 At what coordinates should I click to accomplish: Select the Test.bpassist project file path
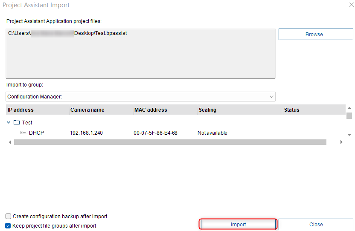click(x=67, y=33)
